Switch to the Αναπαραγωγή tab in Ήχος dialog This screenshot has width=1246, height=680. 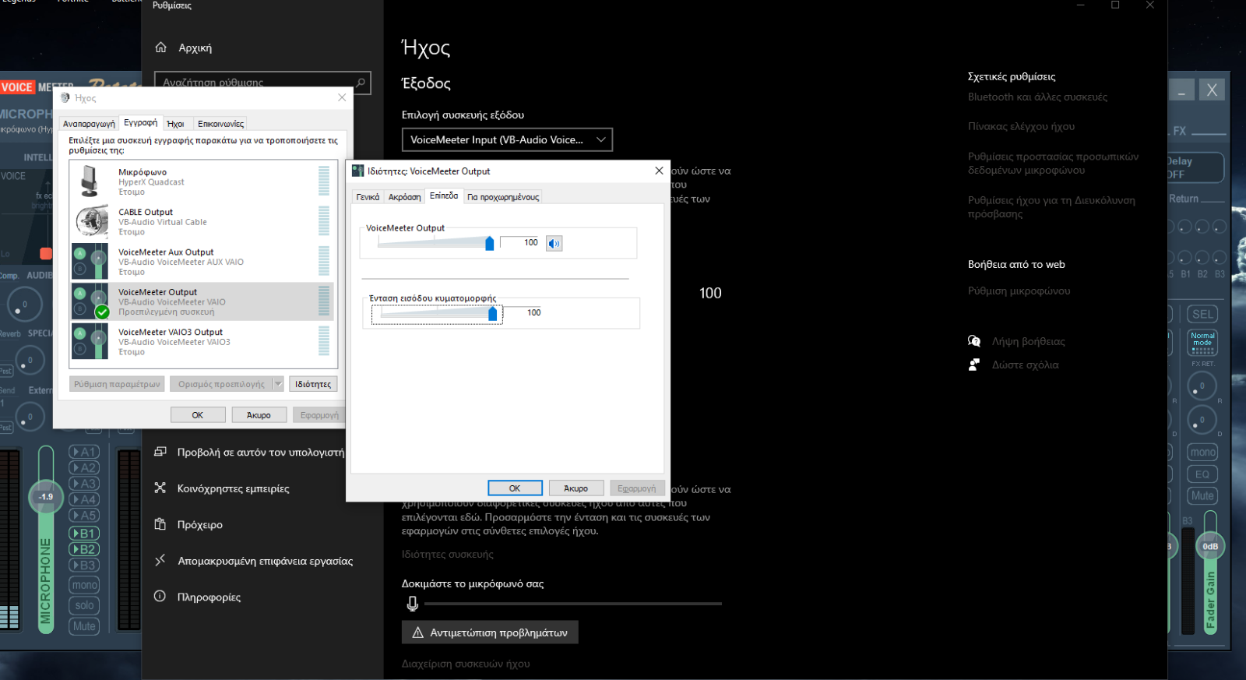tap(89, 124)
